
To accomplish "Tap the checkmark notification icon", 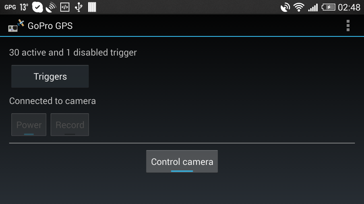I will pos(37,7).
